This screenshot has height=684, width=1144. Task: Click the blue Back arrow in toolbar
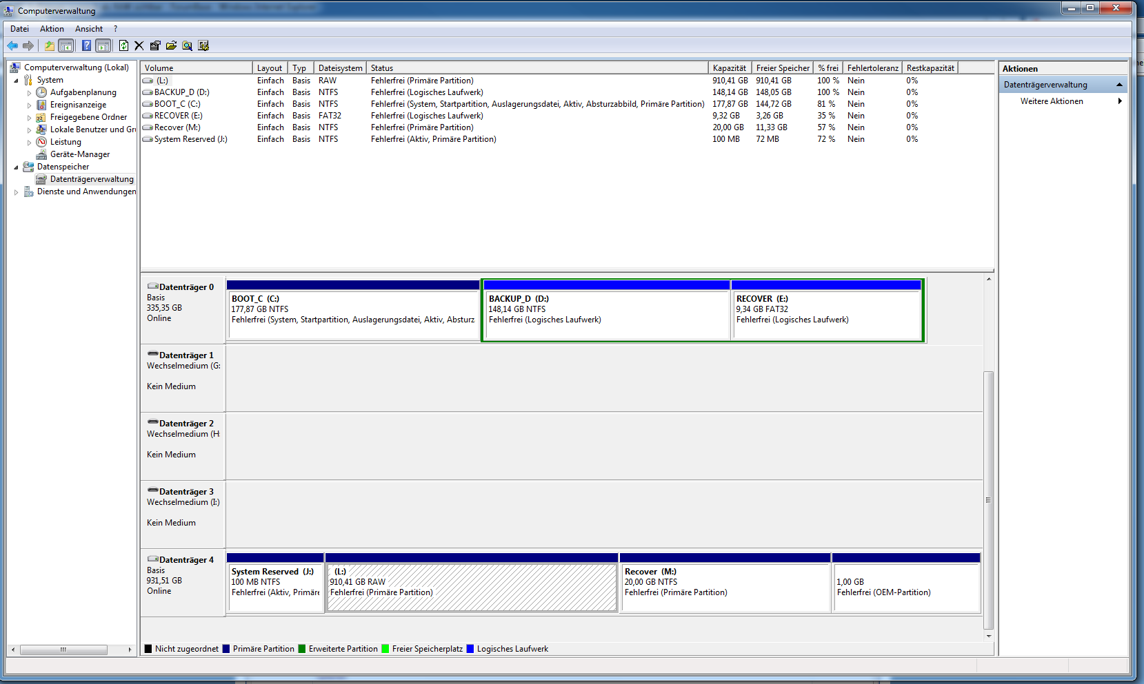pos(12,45)
